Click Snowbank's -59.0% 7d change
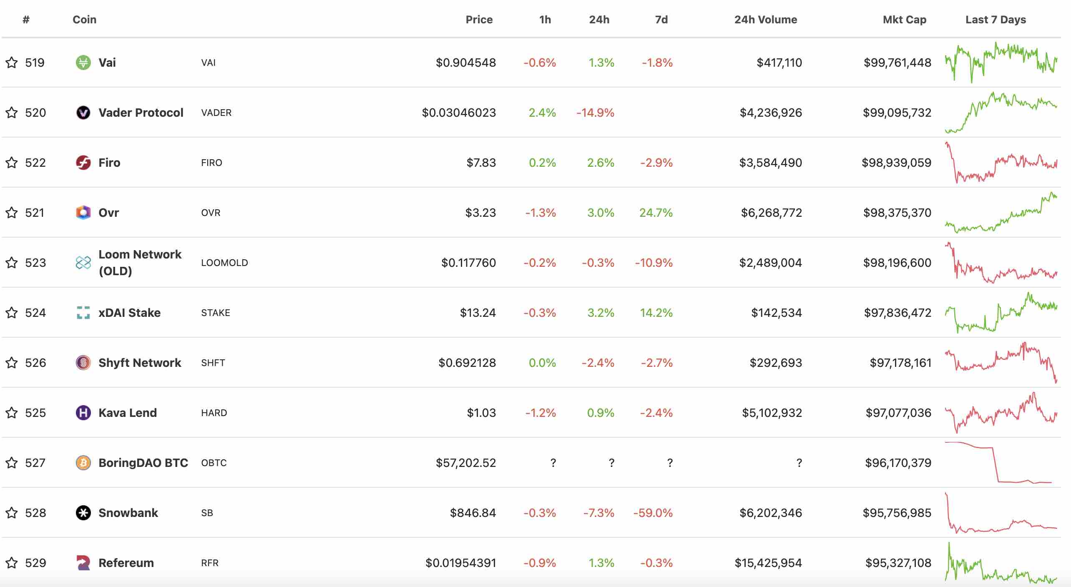Viewport: 1071px width, 587px height. pos(653,513)
